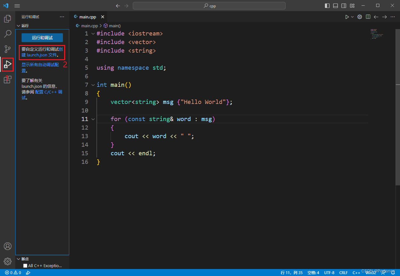Open the Explorer view in activity bar
Viewport: 400px width, 276px height.
pyautogui.click(x=8, y=19)
